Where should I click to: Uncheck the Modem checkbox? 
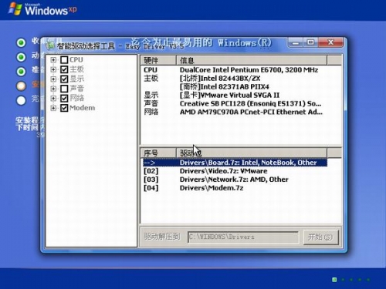coord(64,108)
